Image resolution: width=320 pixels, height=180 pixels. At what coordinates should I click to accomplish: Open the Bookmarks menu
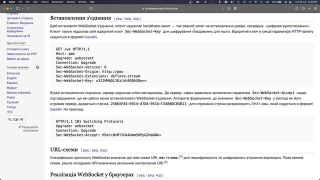click(x=57, y=2)
